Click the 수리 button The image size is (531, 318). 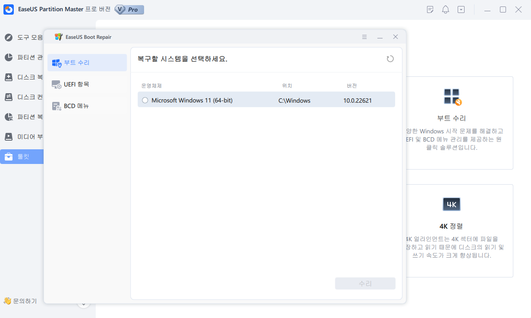[365, 283]
